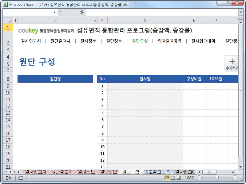Image resolution: width=246 pixels, height=184 pixels.
Task: Click the Excel application icon in title bar
Action: [x=5, y=4]
